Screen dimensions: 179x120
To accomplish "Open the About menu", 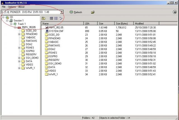I will coord(22,7).
